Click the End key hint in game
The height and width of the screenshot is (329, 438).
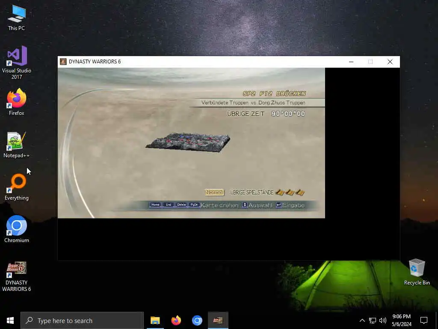(169, 205)
